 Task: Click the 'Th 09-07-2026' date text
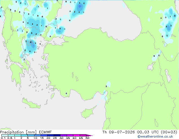point(118,132)
